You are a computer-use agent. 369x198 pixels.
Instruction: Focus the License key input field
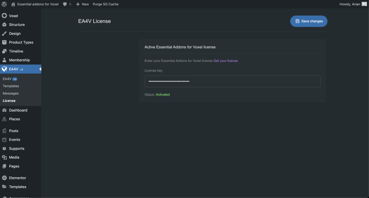(x=232, y=81)
